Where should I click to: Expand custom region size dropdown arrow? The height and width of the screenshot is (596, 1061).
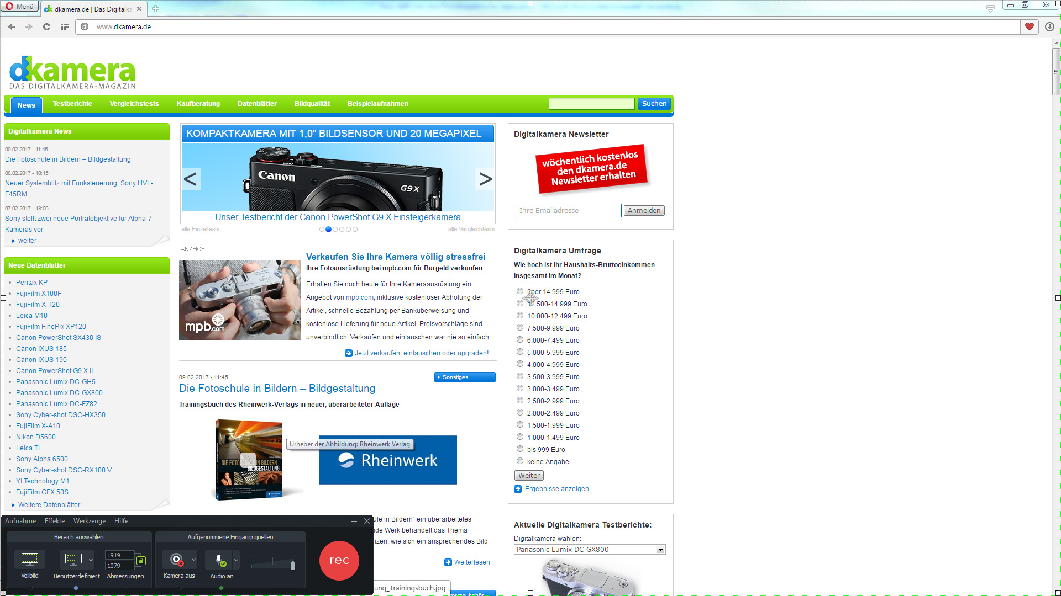[x=91, y=560]
